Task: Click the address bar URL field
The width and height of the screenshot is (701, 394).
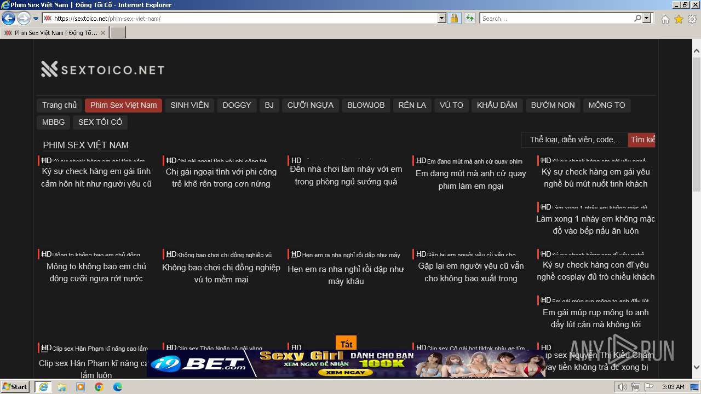Action: point(244,19)
